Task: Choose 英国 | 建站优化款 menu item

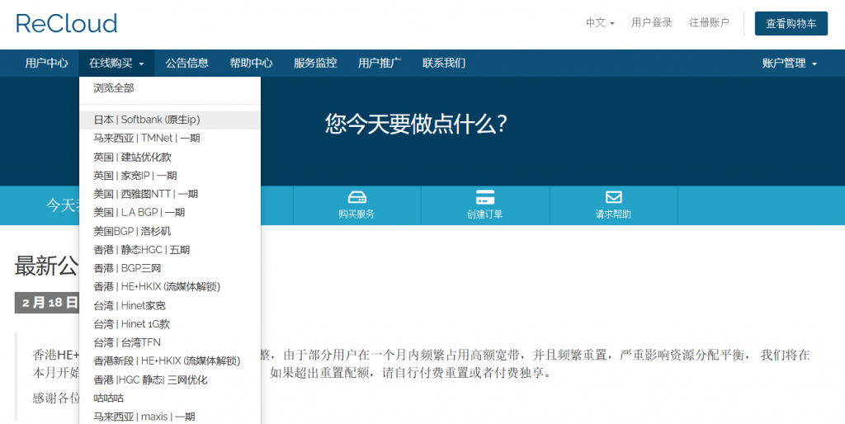Action: point(170,157)
